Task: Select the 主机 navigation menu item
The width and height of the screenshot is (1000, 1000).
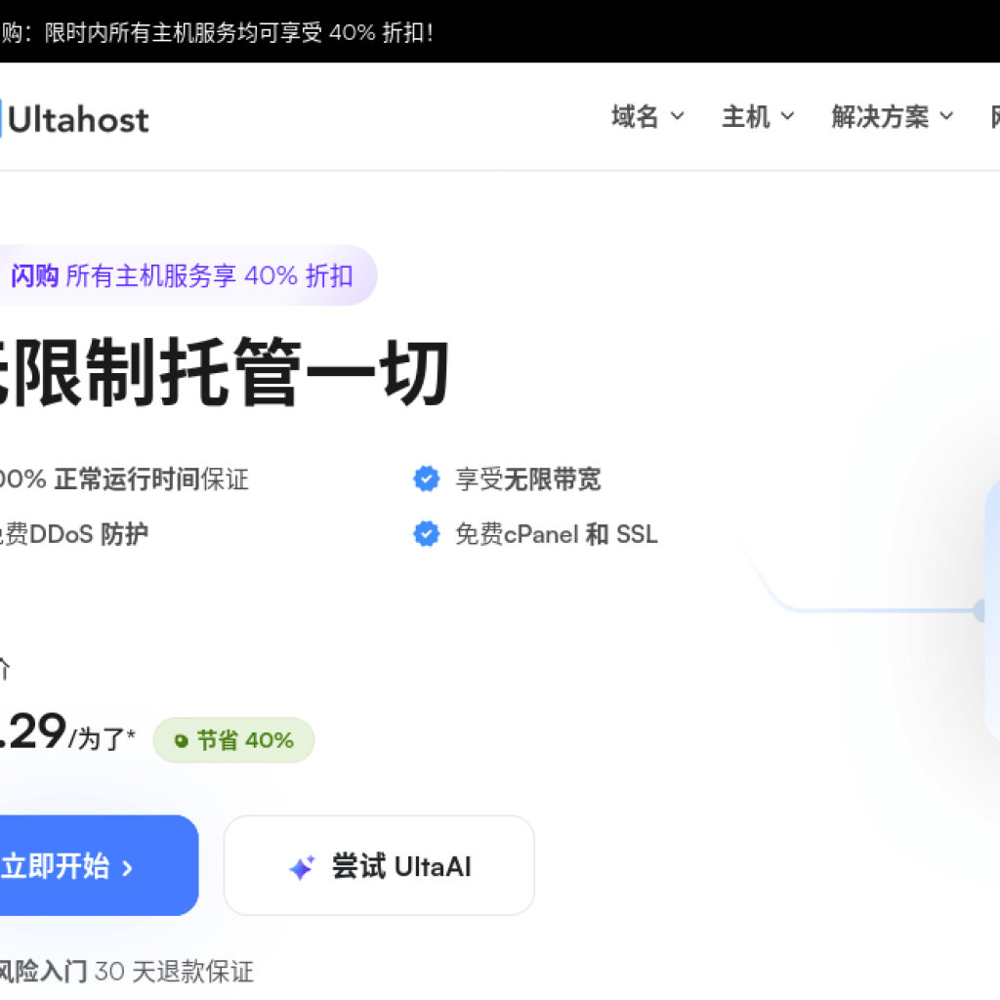Action: tap(747, 117)
